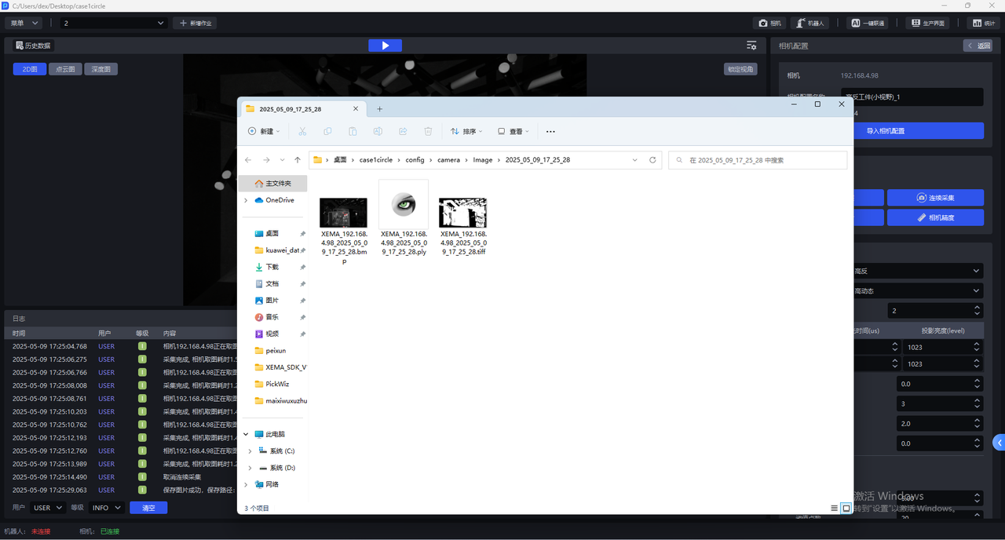Viewport: 1005px width, 540px height.
Task: Switch to large icons view layout
Action: click(x=846, y=509)
